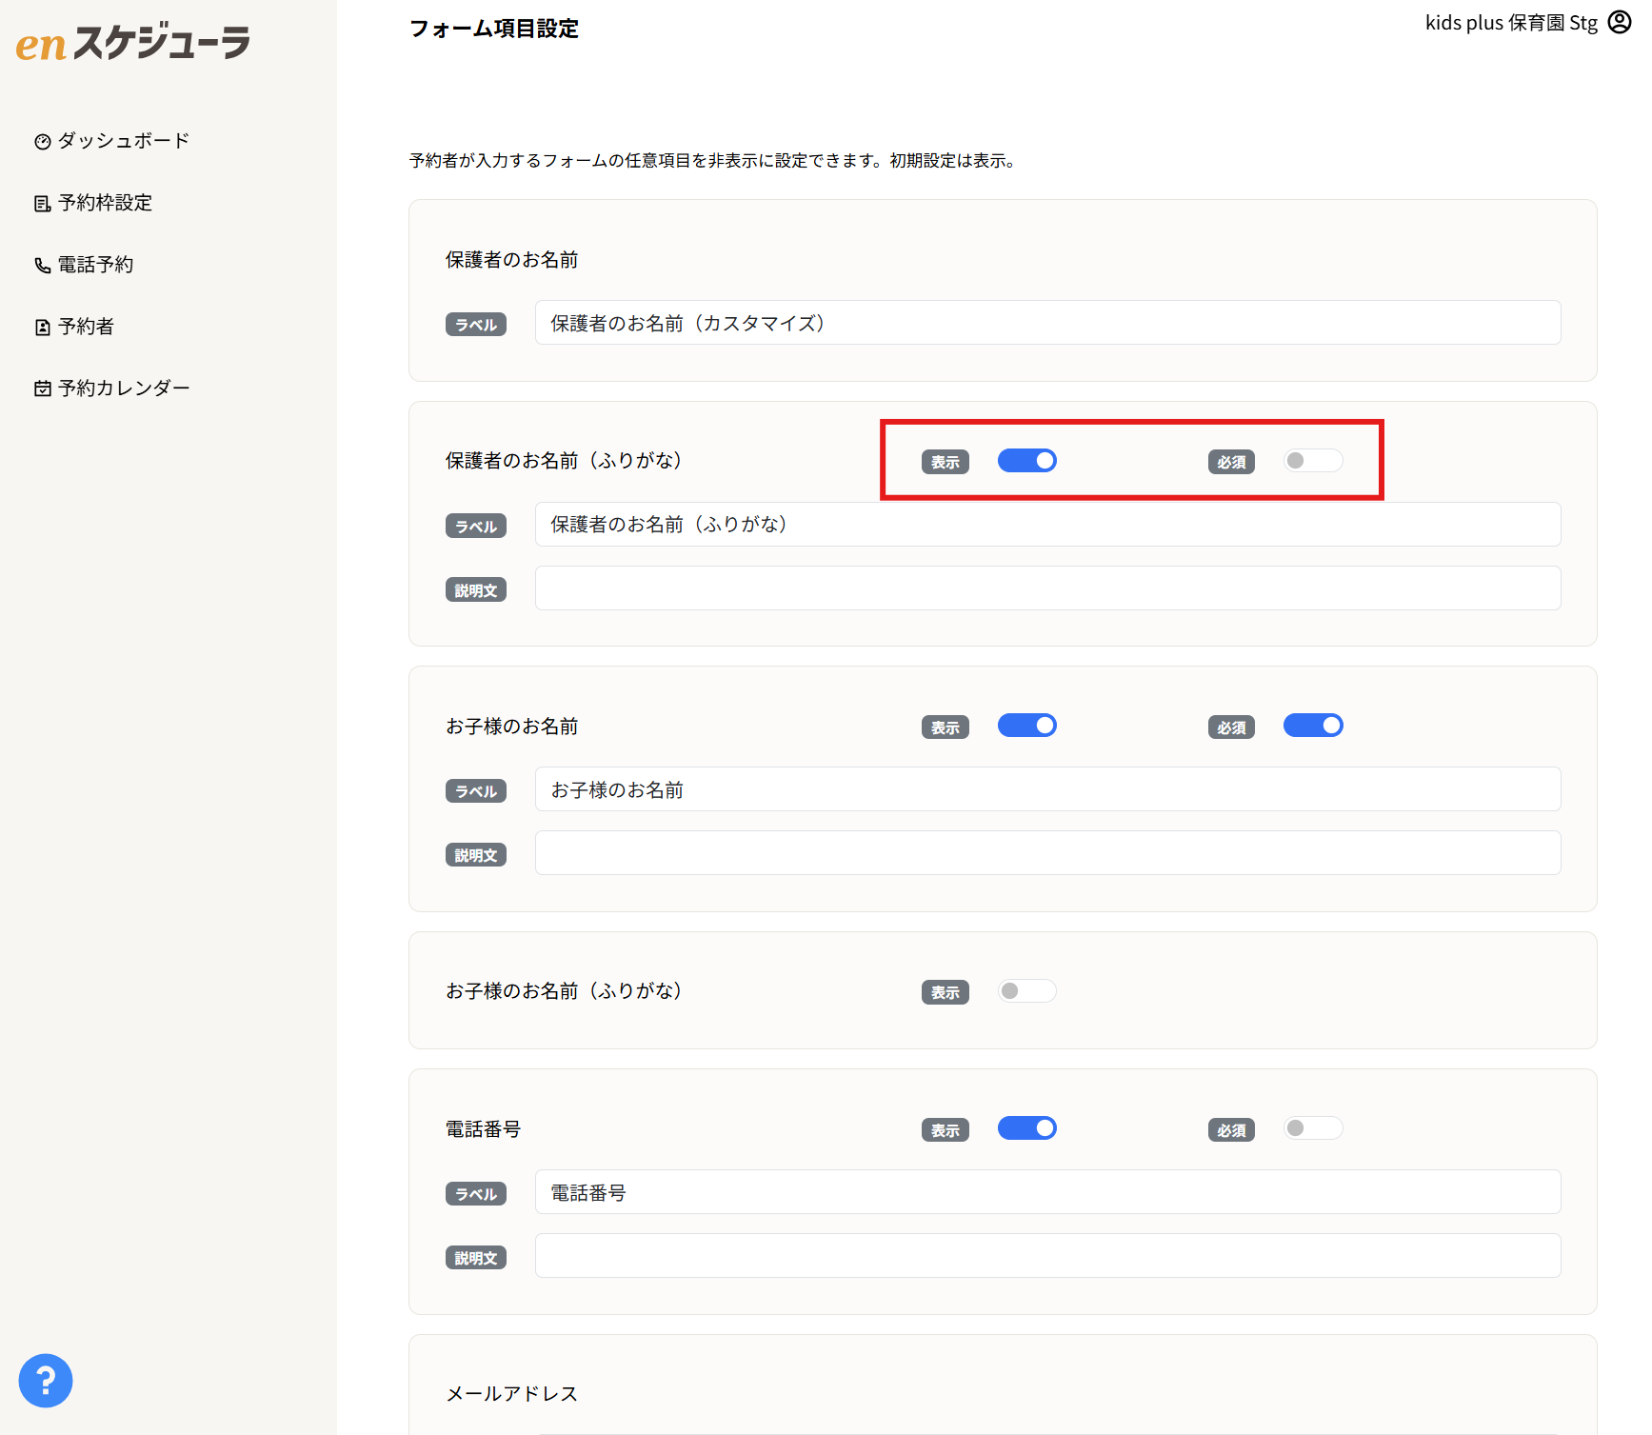
Task: Click kids plus 保育園 Stg account name
Action: point(1510,22)
